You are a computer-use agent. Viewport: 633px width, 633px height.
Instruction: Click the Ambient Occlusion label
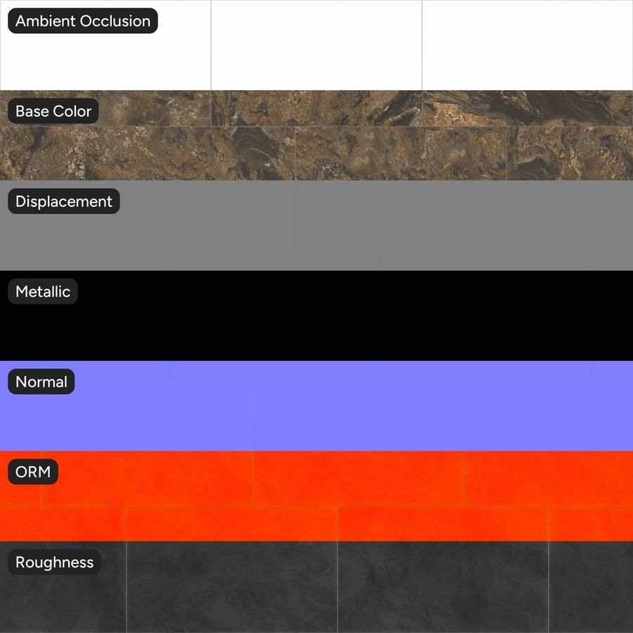tap(83, 21)
